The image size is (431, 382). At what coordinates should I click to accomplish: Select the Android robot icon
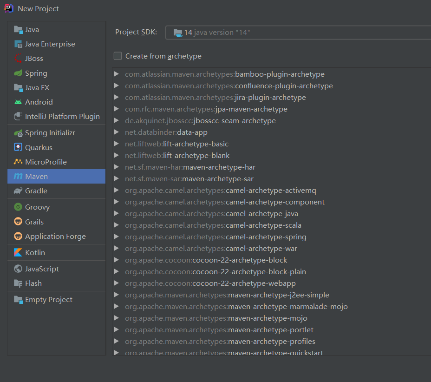(18, 102)
